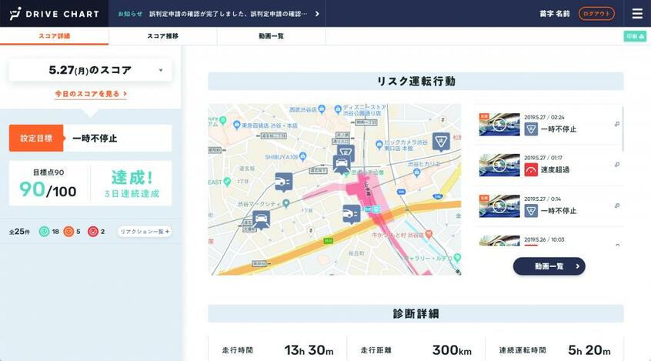
Task: Click the 2019.5.26 / 10:03 timestamp
Action: coord(544,239)
